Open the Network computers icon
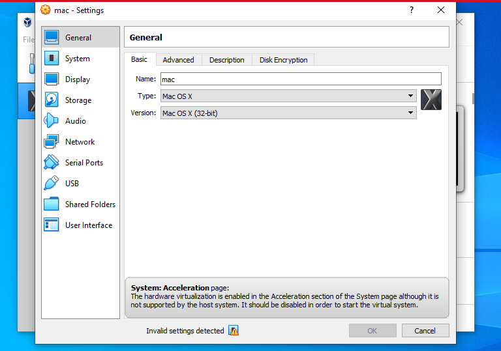Screen dimensions: 501x351 [x=52, y=142]
